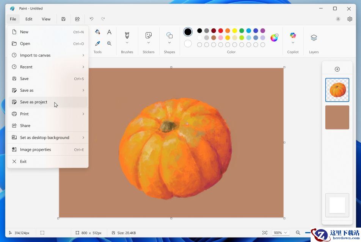Open the Copilot menu
This screenshot has height=242, width=361.
[293, 38]
